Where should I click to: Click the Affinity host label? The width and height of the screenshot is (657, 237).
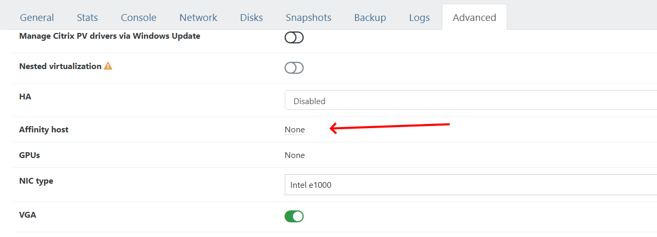tap(44, 129)
